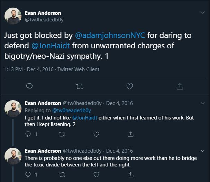Share the 'I get it' reply tweet
The width and height of the screenshot is (210, 182).
tap(131, 134)
